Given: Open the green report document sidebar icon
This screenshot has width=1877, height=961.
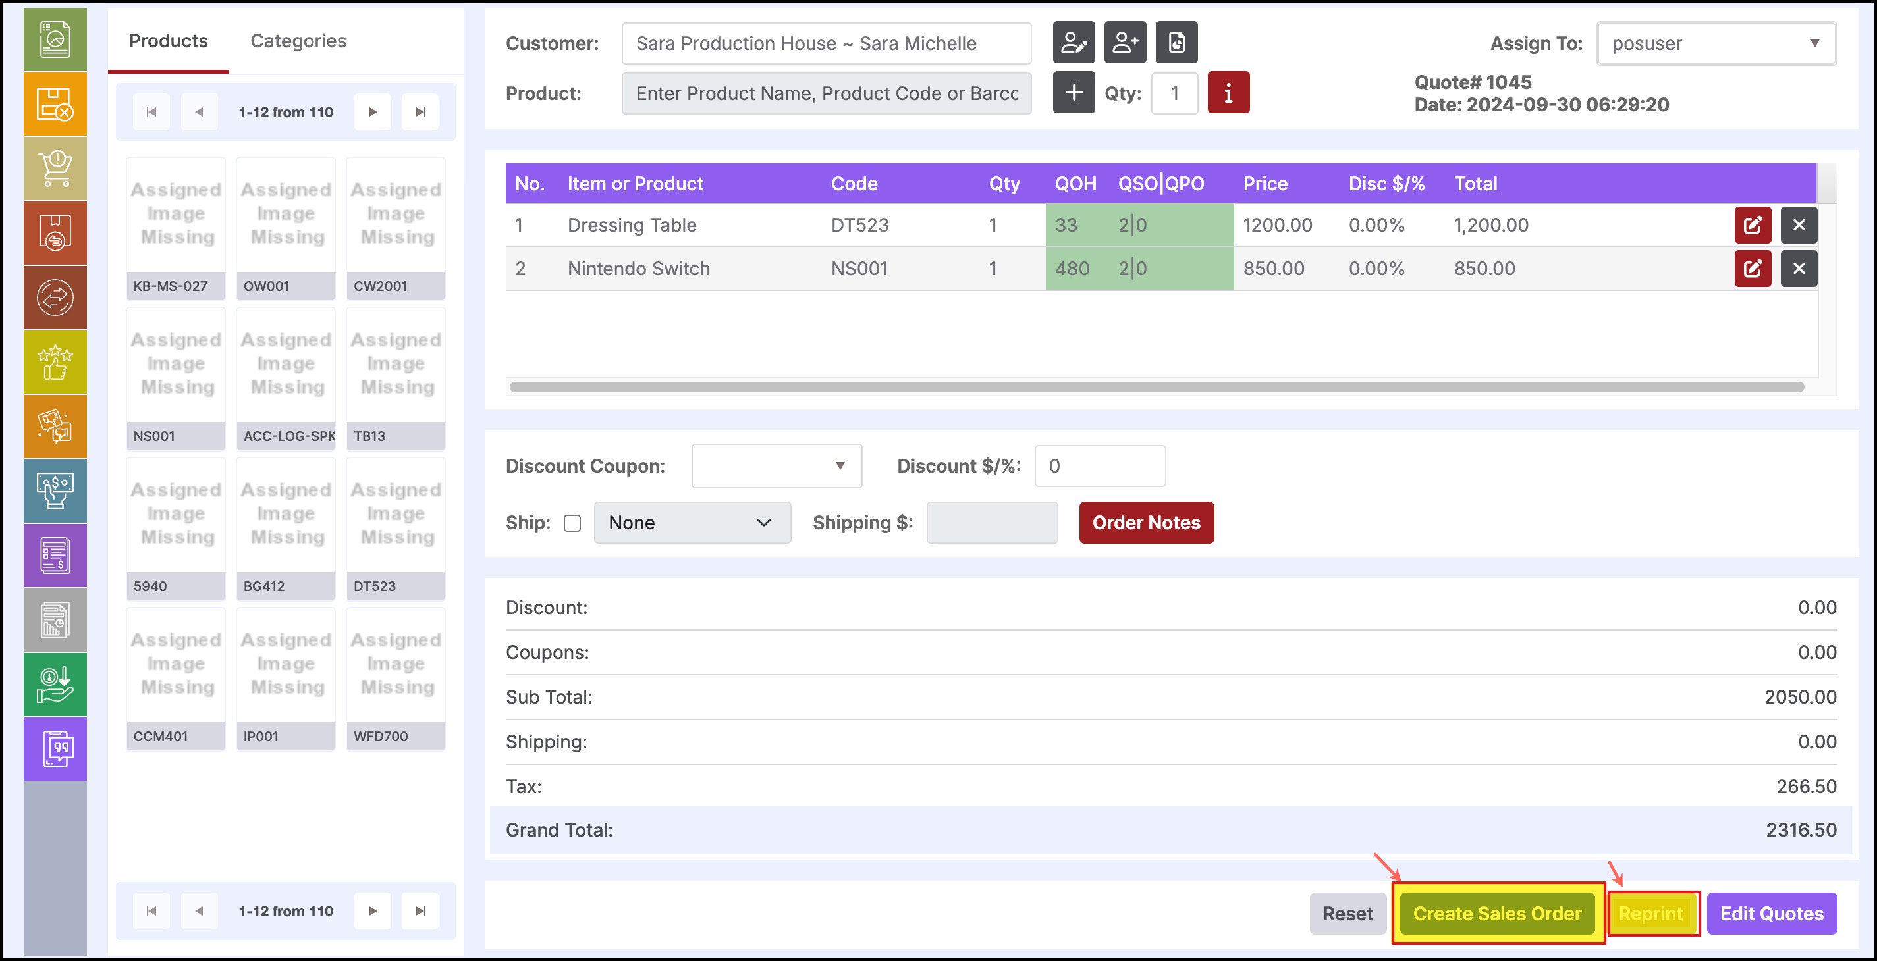Looking at the screenshot, I should (55, 39).
